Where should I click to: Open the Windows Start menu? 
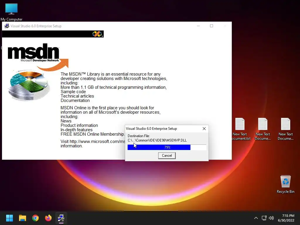9,218
